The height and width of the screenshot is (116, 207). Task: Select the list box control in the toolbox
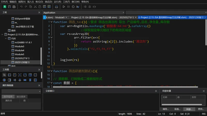pyautogui.click(x=30, y=75)
